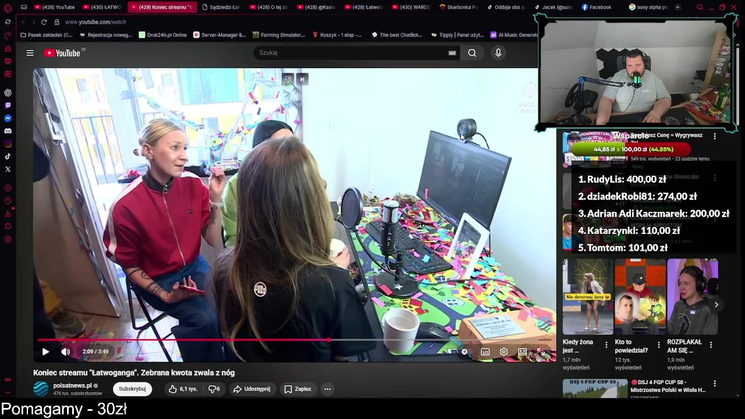
Task: Open X (Twitter) in the Opera sidebar
Action: pyautogui.click(x=8, y=169)
